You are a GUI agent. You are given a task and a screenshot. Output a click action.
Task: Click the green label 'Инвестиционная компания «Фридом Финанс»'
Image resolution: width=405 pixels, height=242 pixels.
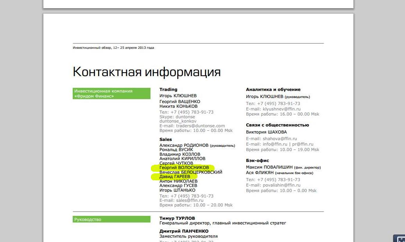pyautogui.click(x=111, y=93)
